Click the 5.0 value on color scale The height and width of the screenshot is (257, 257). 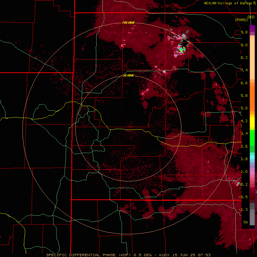244,108
